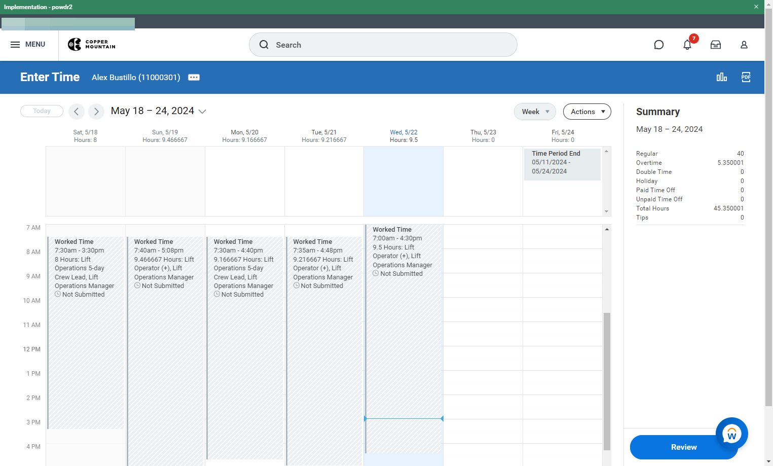This screenshot has height=466, width=773.
Task: Close the Implementation window
Action: click(756, 7)
